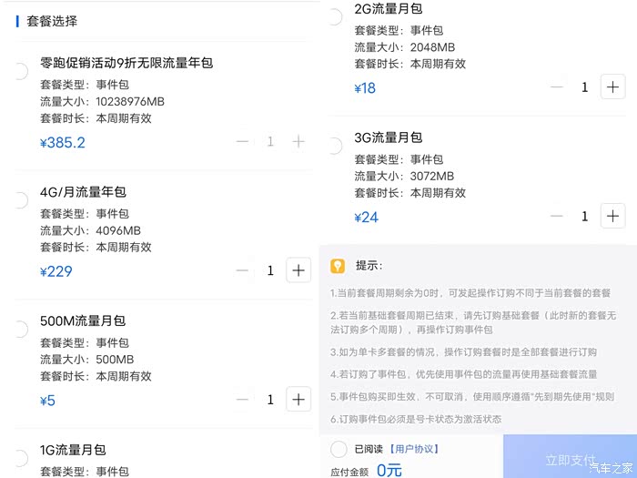Select the 500M流量月包 radio button
Viewport: 637px width, 478px height.
[x=20, y=330]
